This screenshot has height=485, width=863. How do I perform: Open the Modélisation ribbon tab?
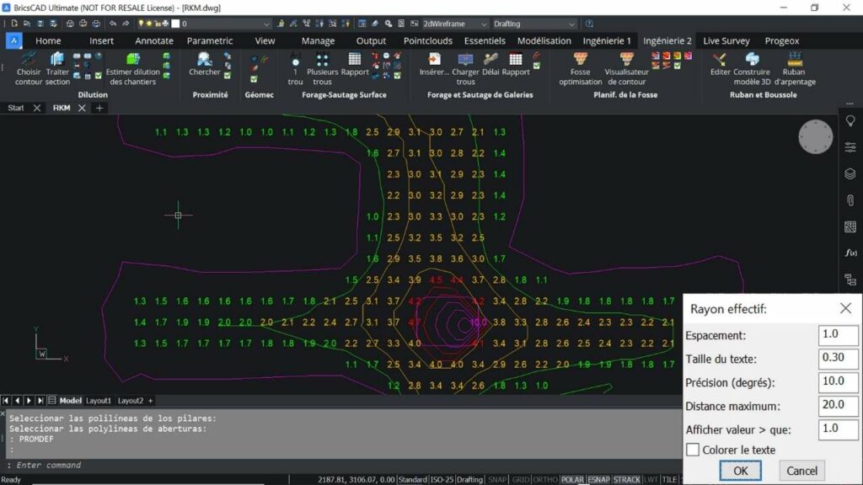point(544,40)
